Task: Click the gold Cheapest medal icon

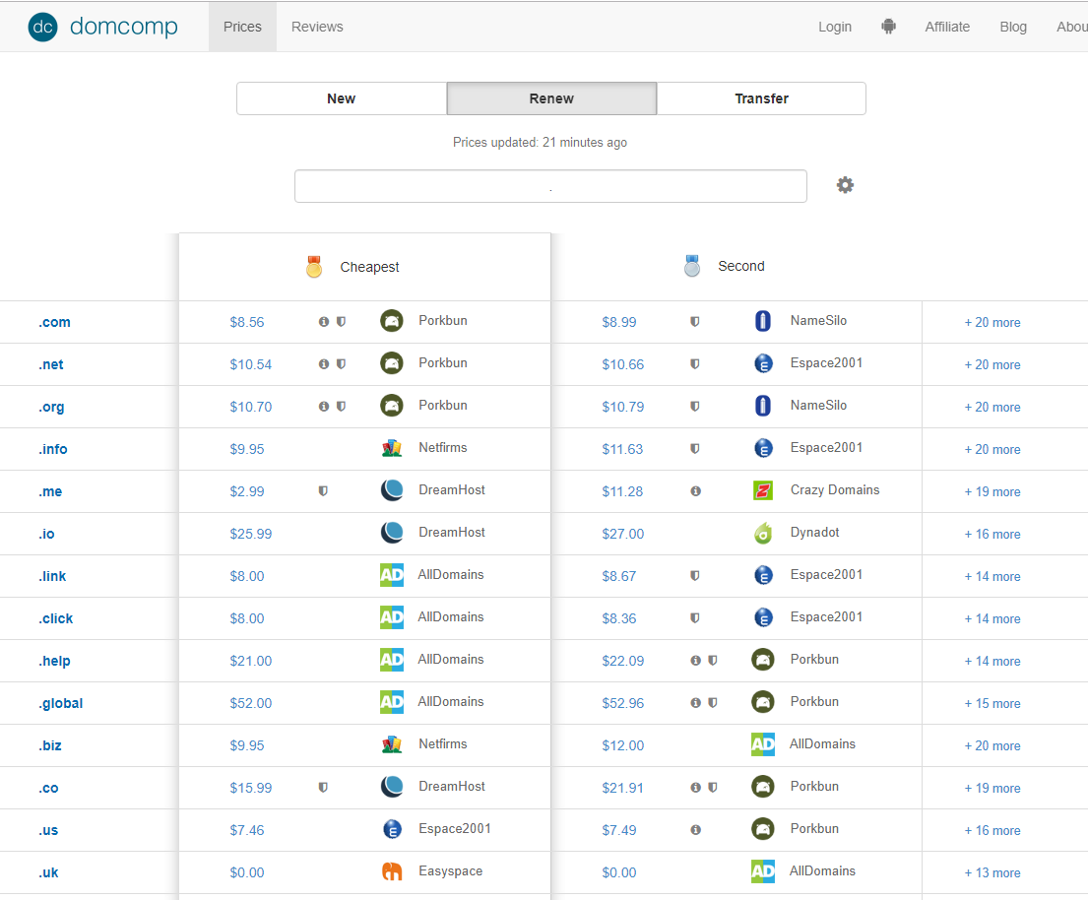Action: pos(314,267)
